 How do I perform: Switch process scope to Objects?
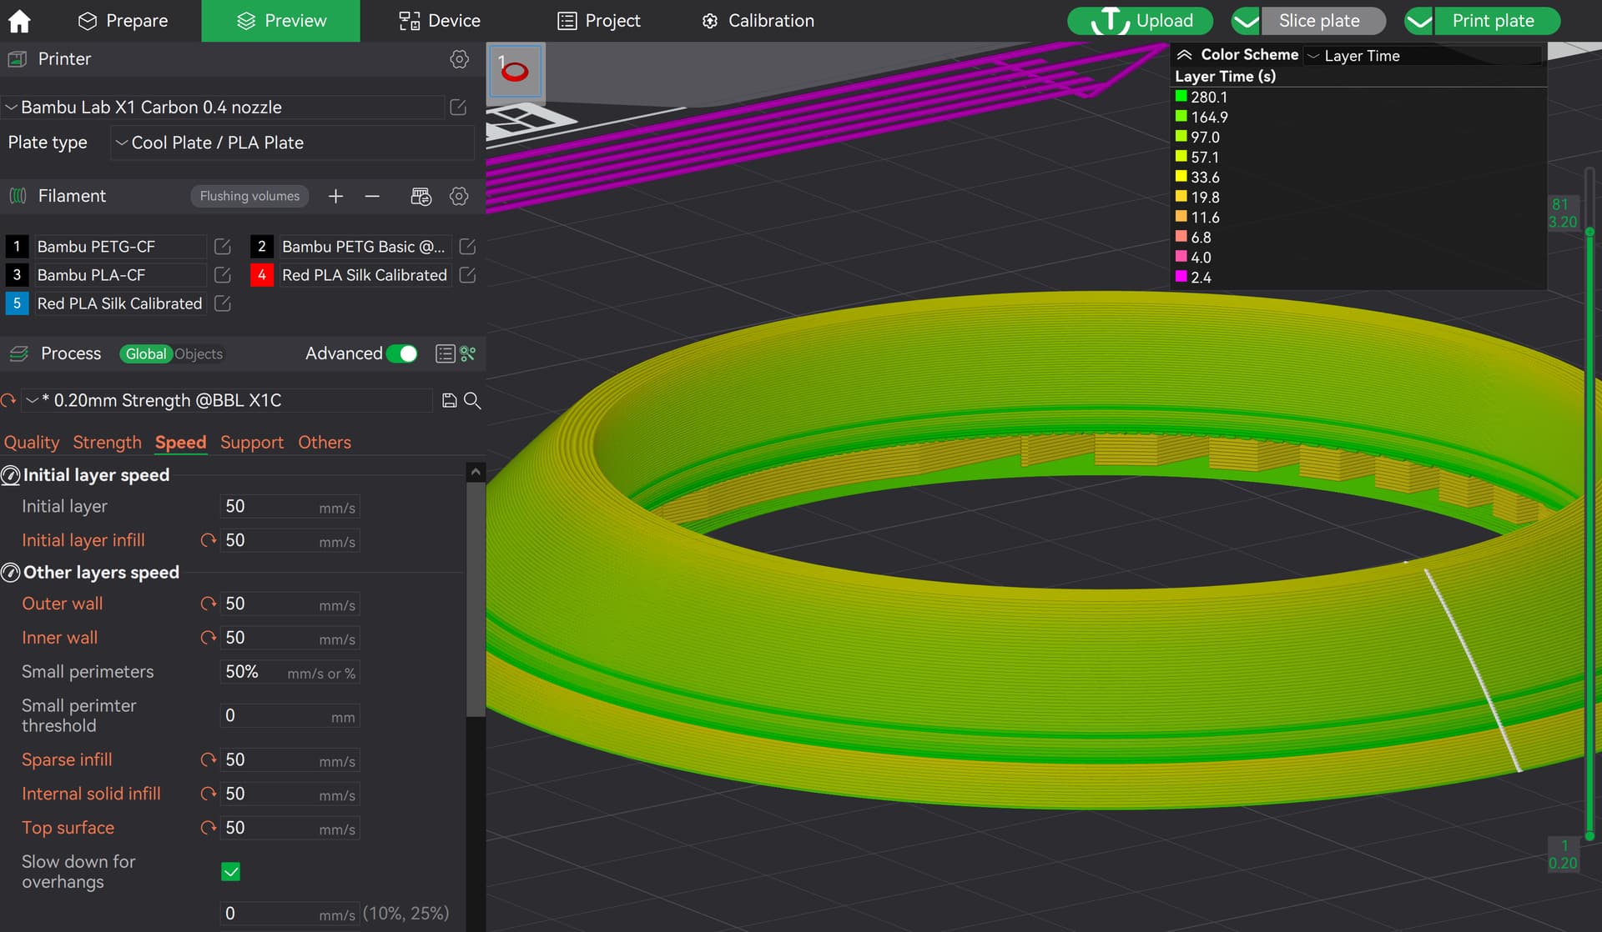tap(199, 354)
